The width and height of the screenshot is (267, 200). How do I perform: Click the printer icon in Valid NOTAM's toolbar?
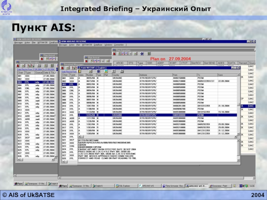(x=122, y=71)
